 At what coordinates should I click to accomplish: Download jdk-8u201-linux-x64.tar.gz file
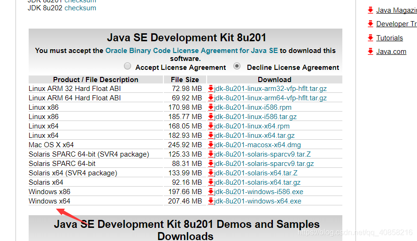(254, 136)
